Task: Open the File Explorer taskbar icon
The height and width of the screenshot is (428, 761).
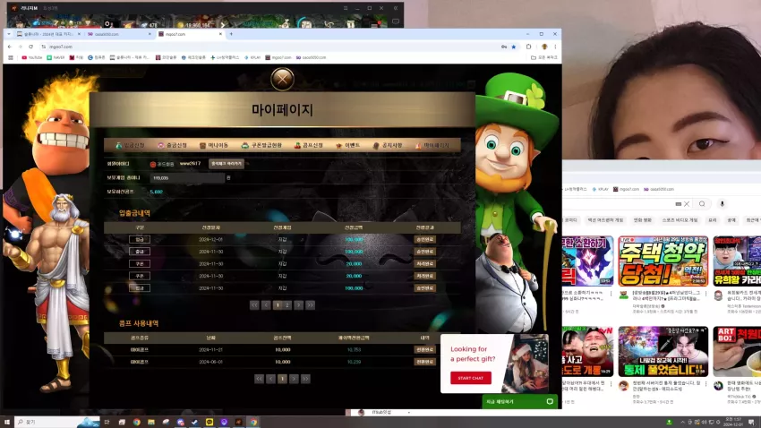Action: [151, 422]
